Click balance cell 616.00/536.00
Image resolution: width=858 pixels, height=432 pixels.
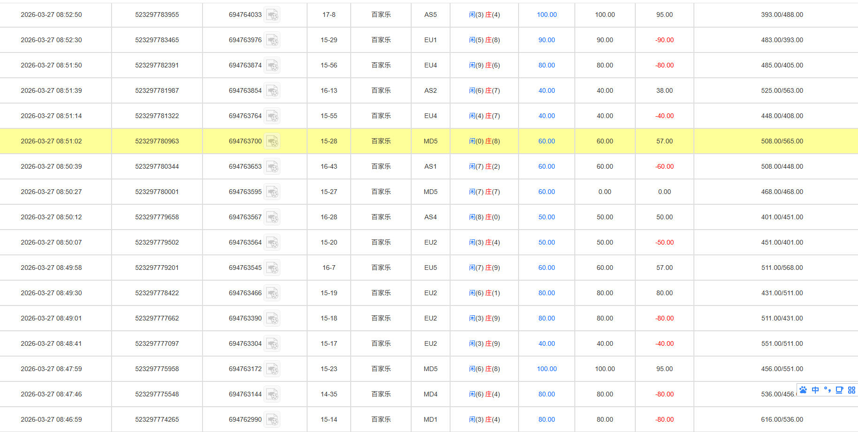[x=782, y=420]
